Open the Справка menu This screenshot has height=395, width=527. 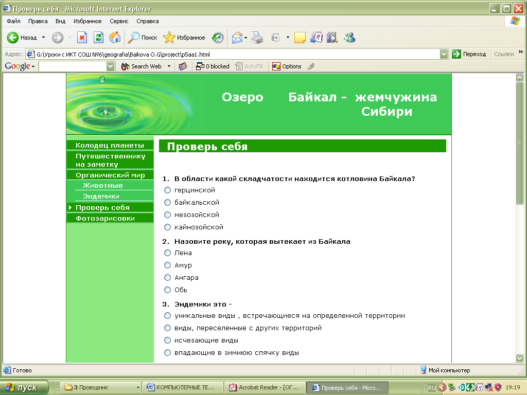click(x=148, y=21)
